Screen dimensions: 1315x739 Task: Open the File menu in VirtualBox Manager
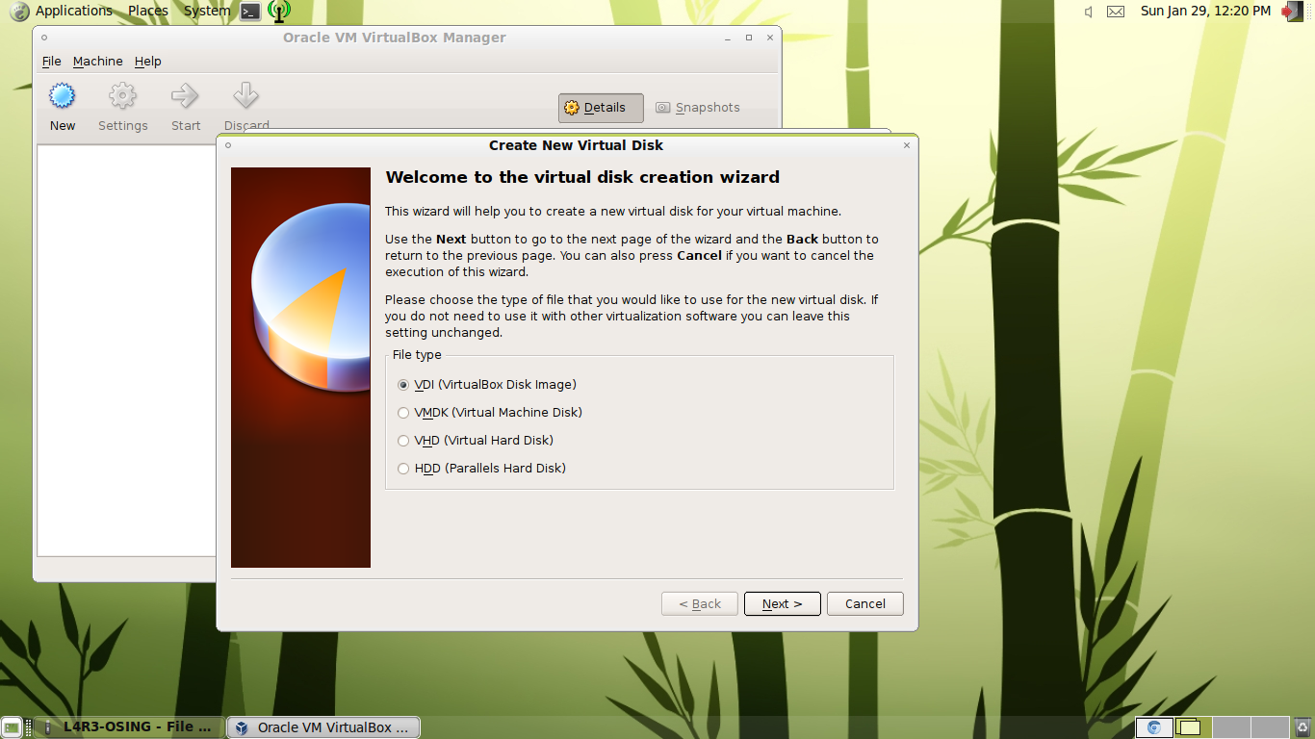pyautogui.click(x=51, y=62)
